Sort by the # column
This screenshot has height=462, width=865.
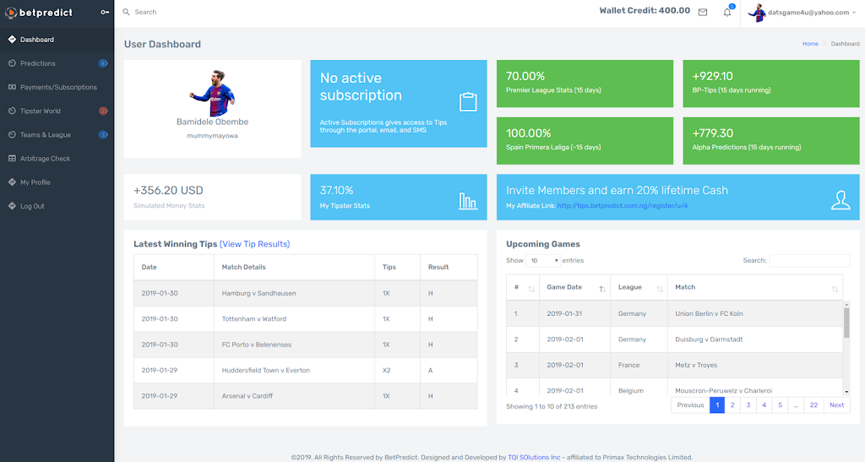pos(522,287)
